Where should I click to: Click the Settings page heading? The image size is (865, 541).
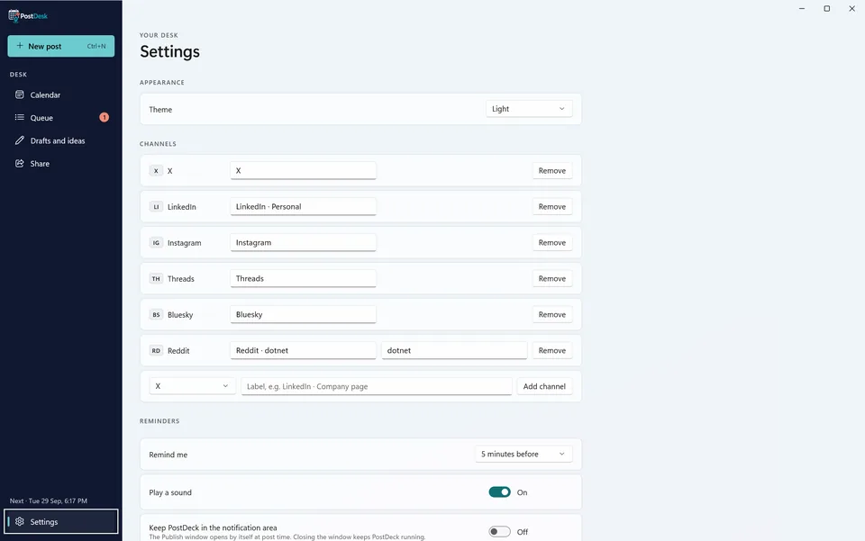point(170,52)
